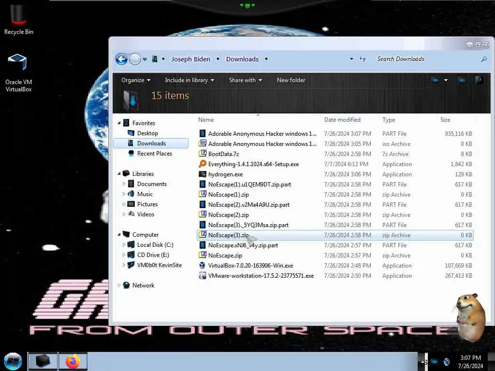Sort by the Size column header
Image resolution: width=495 pixels, height=371 pixels.
[445, 120]
